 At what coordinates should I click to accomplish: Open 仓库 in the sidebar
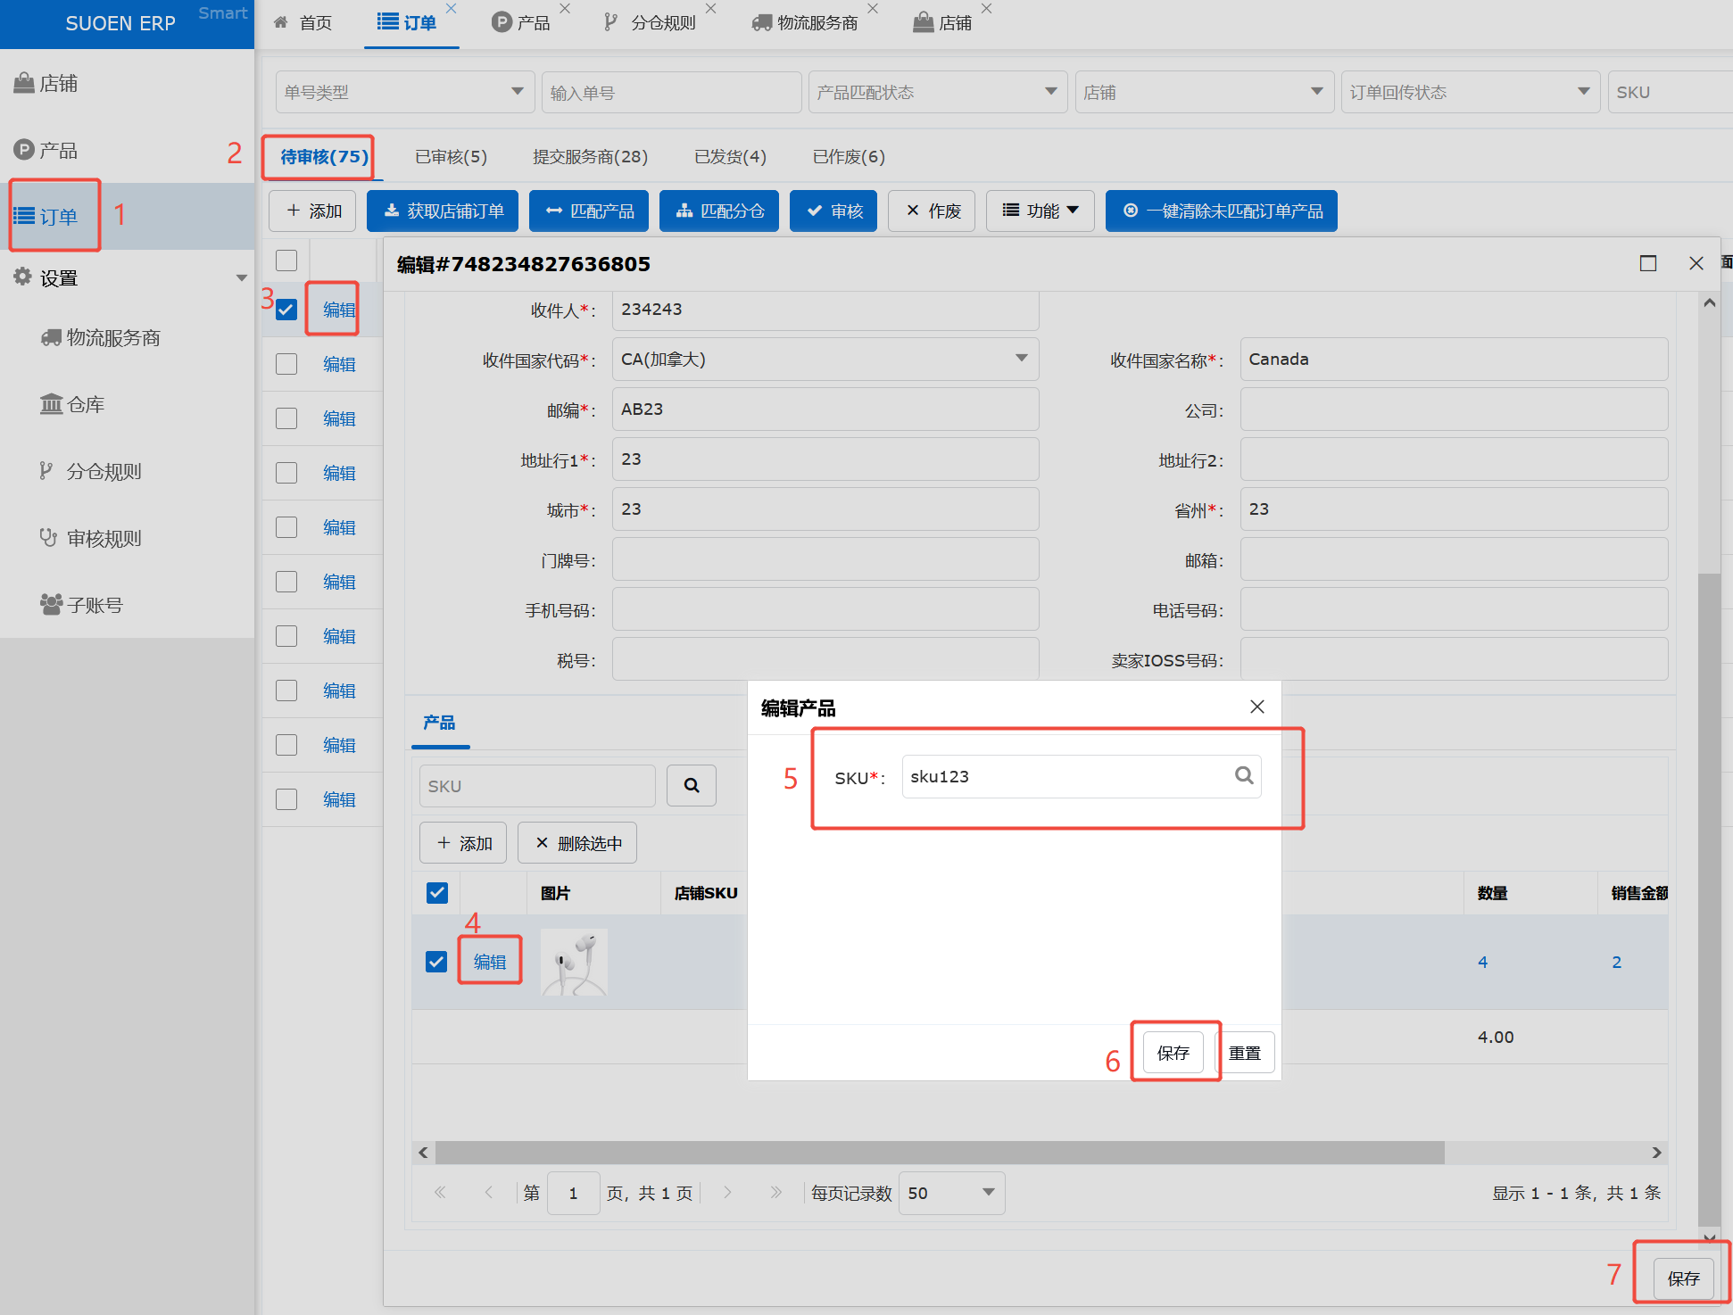click(x=85, y=405)
